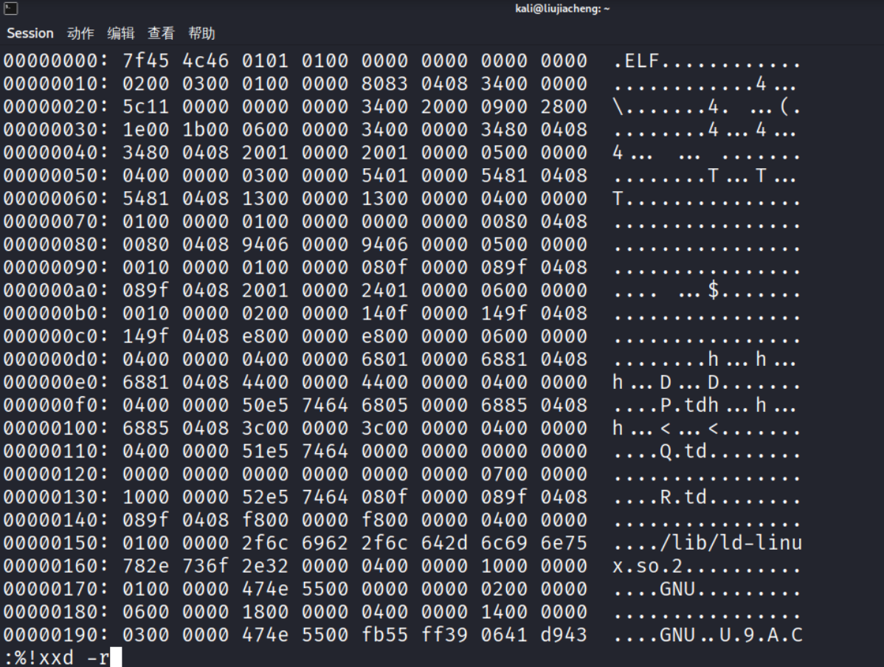Click hex value 52e5 in row 00000130

[266, 497]
